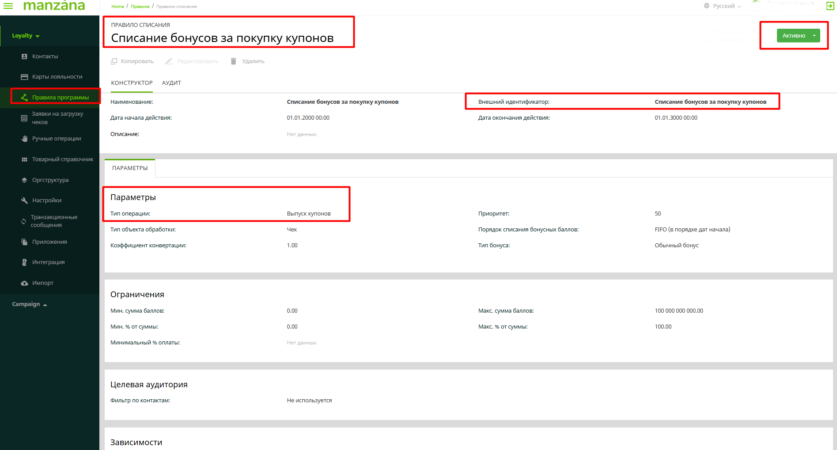837x450 pixels.
Task: Click the Товарный справочник grid icon
Action: (x=24, y=159)
